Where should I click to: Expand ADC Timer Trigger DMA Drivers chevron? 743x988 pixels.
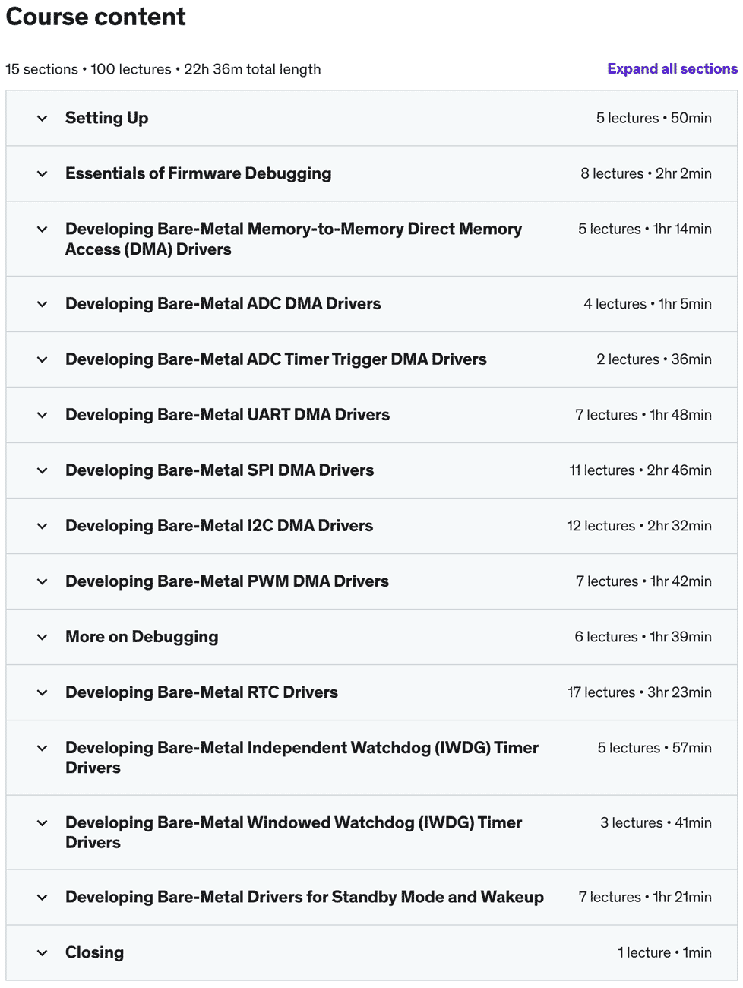pos(43,359)
